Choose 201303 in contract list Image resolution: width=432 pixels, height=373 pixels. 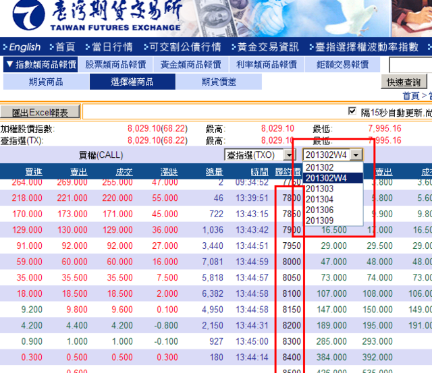click(333, 189)
